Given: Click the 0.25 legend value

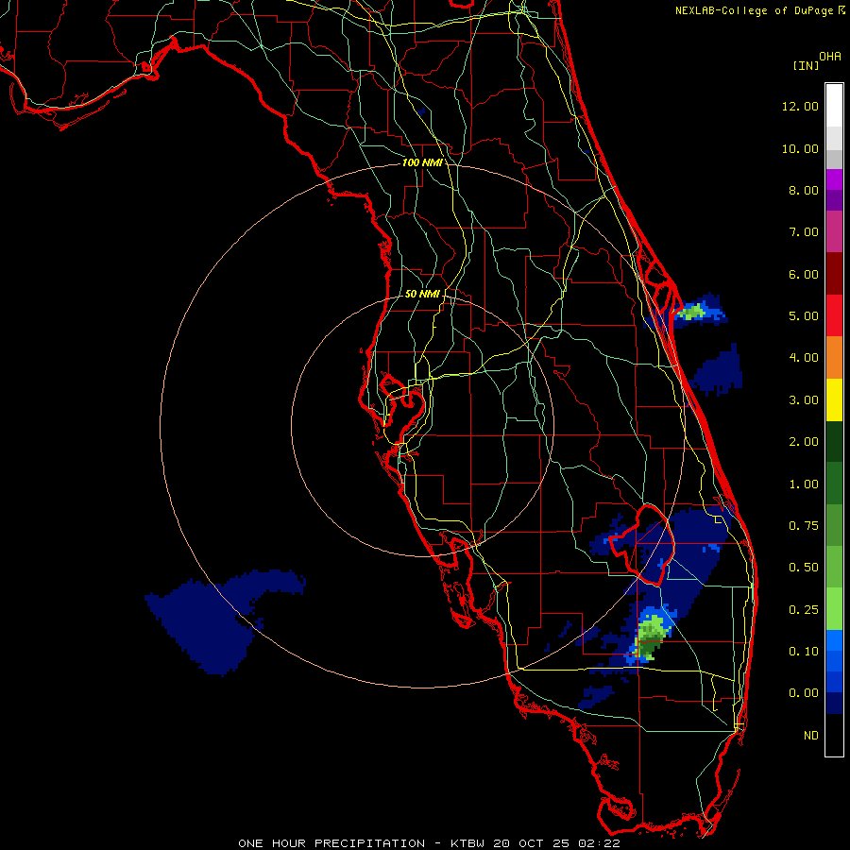Looking at the screenshot, I should [804, 610].
